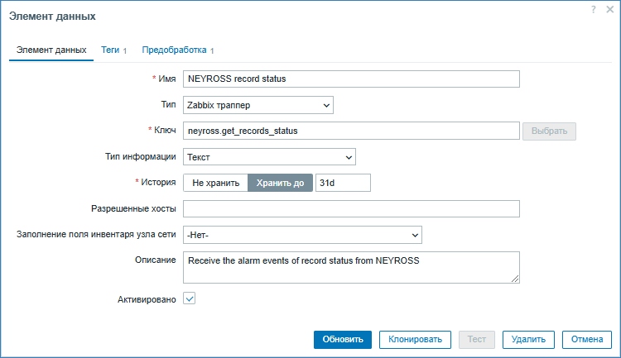Click the Разрешенные хосты input field

[351, 208]
